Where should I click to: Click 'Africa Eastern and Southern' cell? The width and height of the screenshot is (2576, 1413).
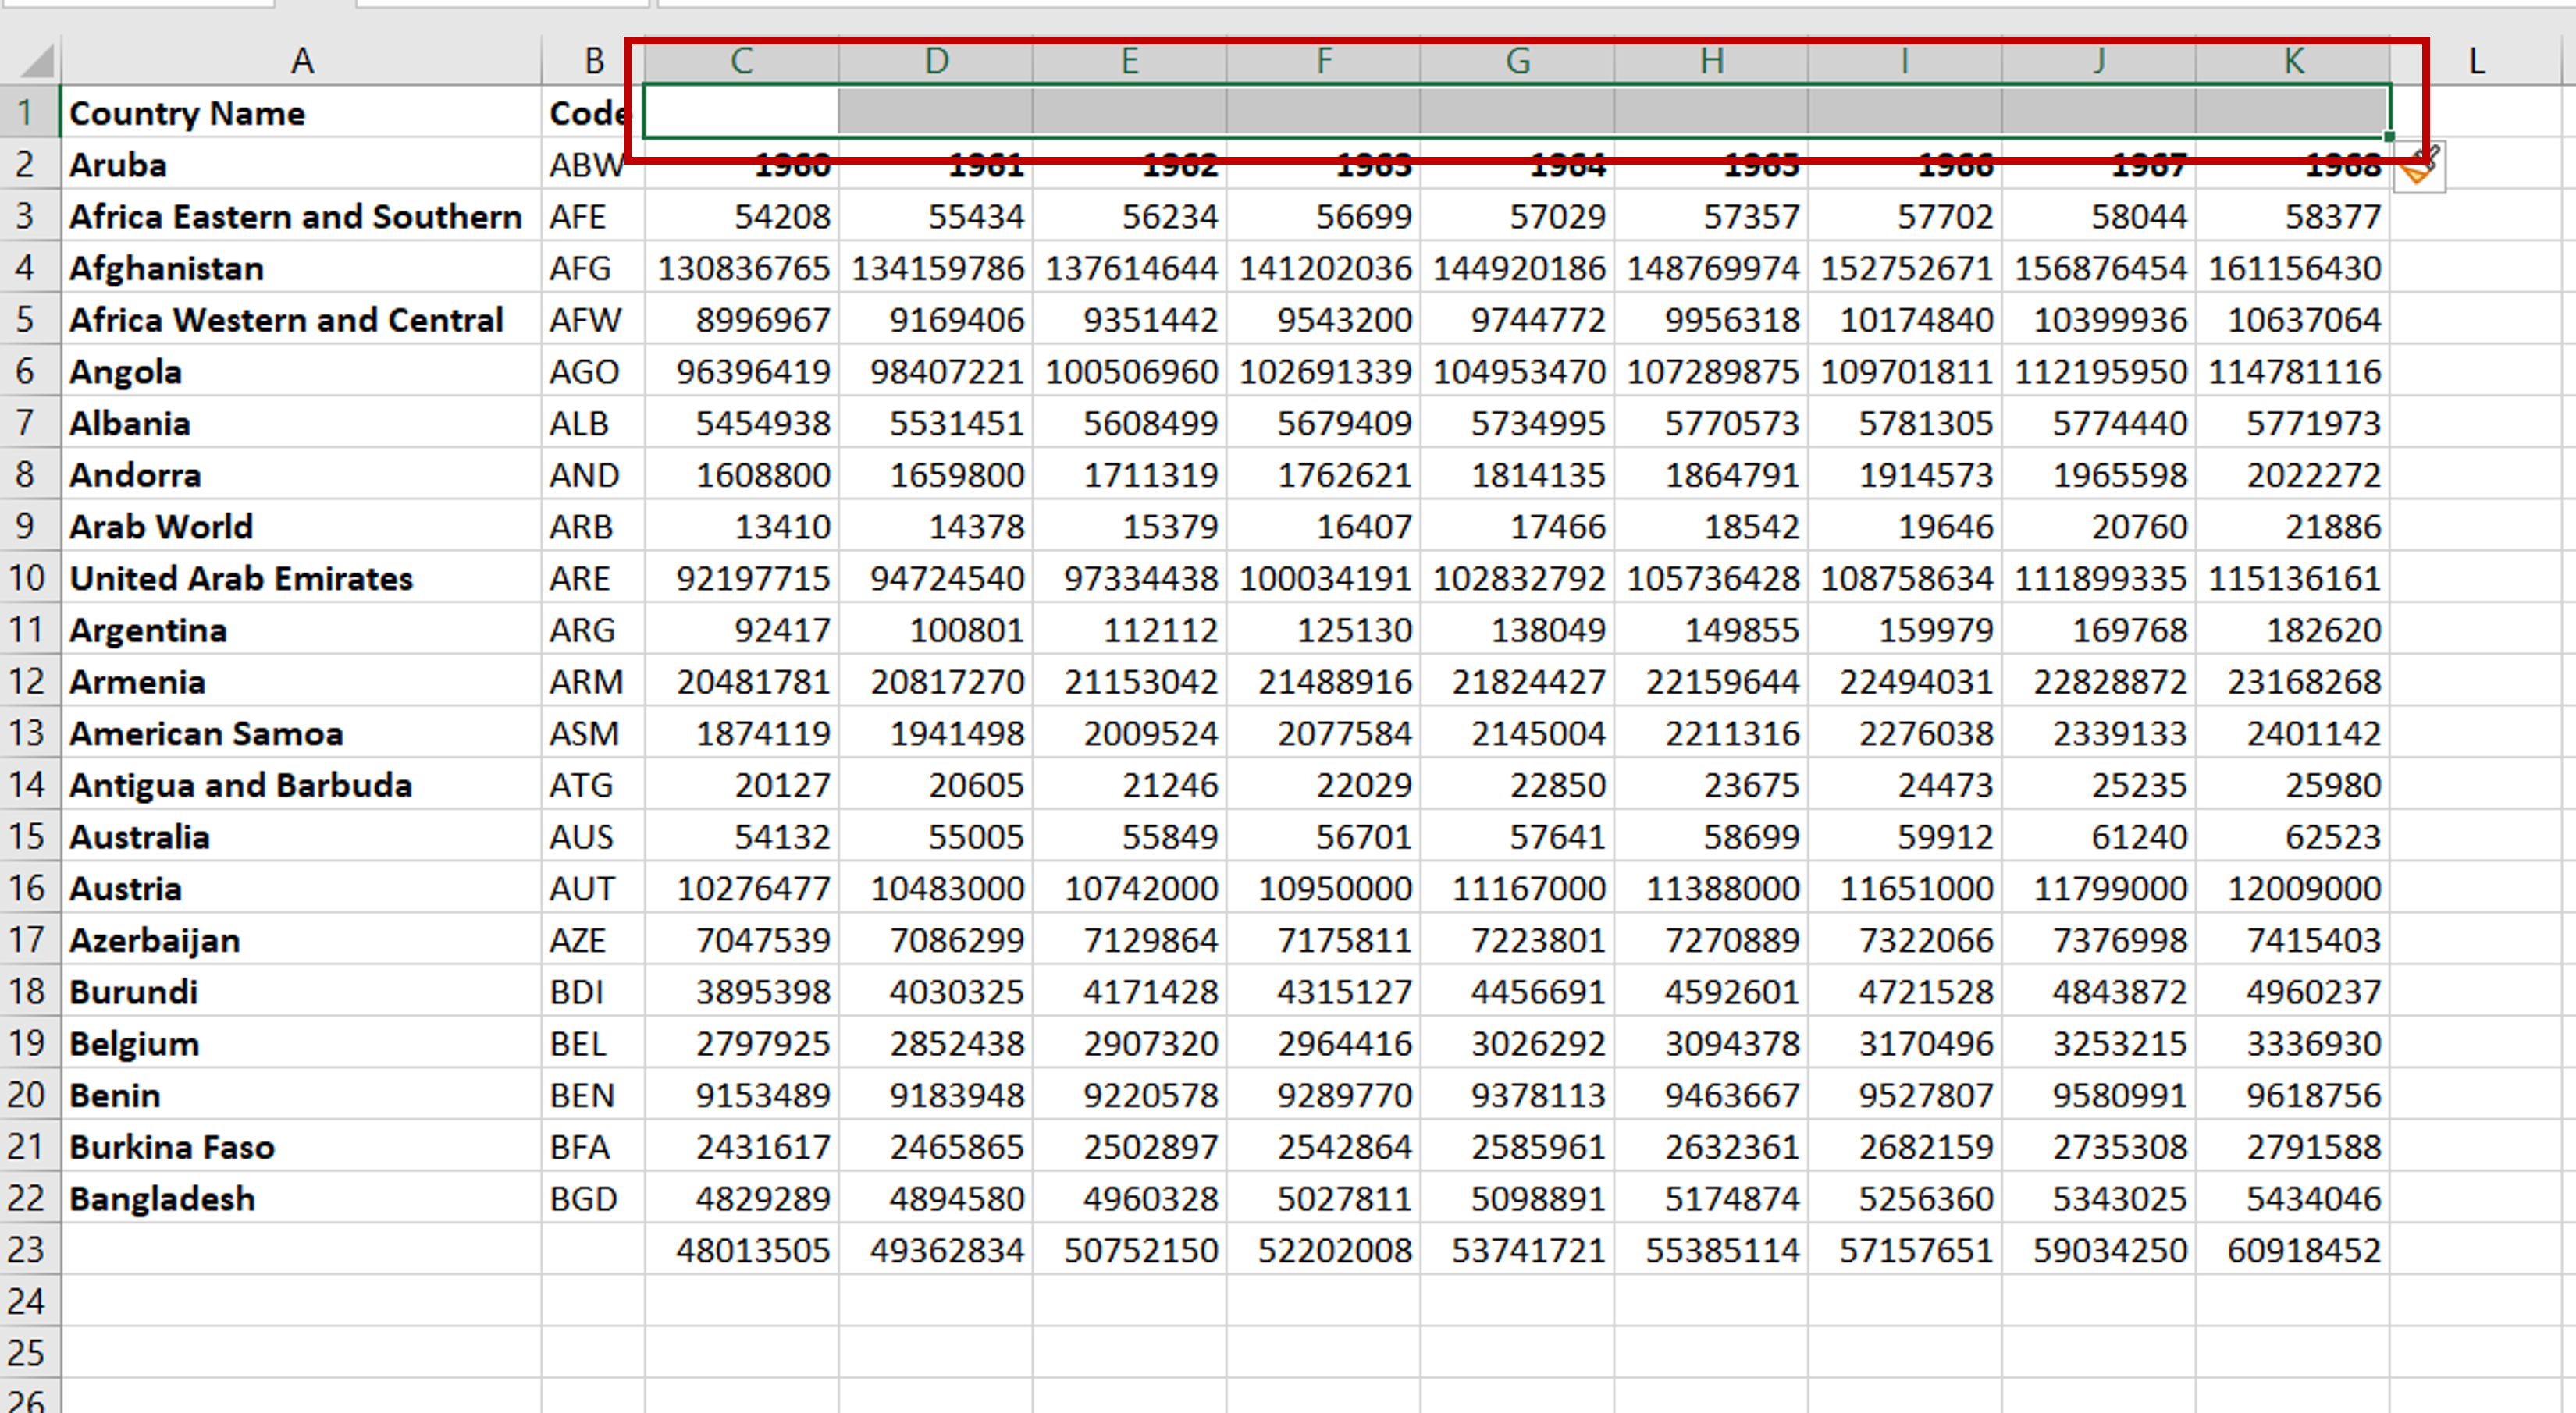click(x=301, y=216)
